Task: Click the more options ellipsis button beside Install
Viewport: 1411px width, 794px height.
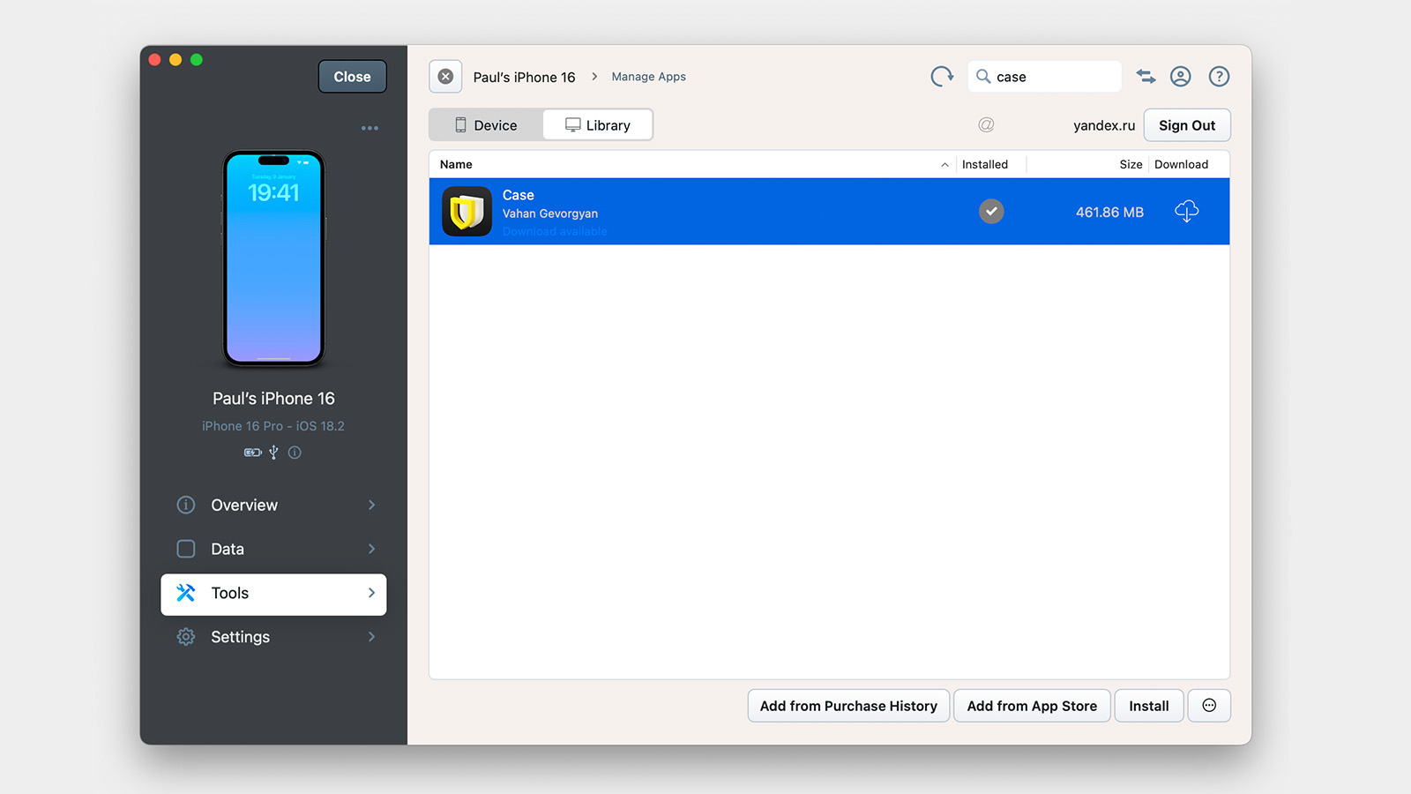Action: click(x=1209, y=706)
